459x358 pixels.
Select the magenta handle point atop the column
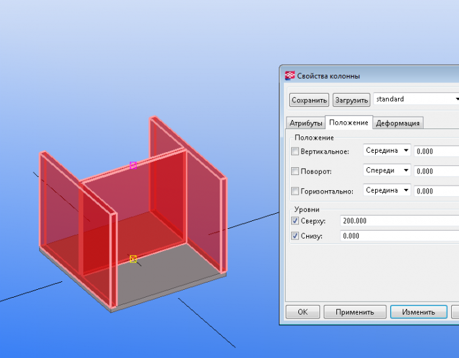133,165
